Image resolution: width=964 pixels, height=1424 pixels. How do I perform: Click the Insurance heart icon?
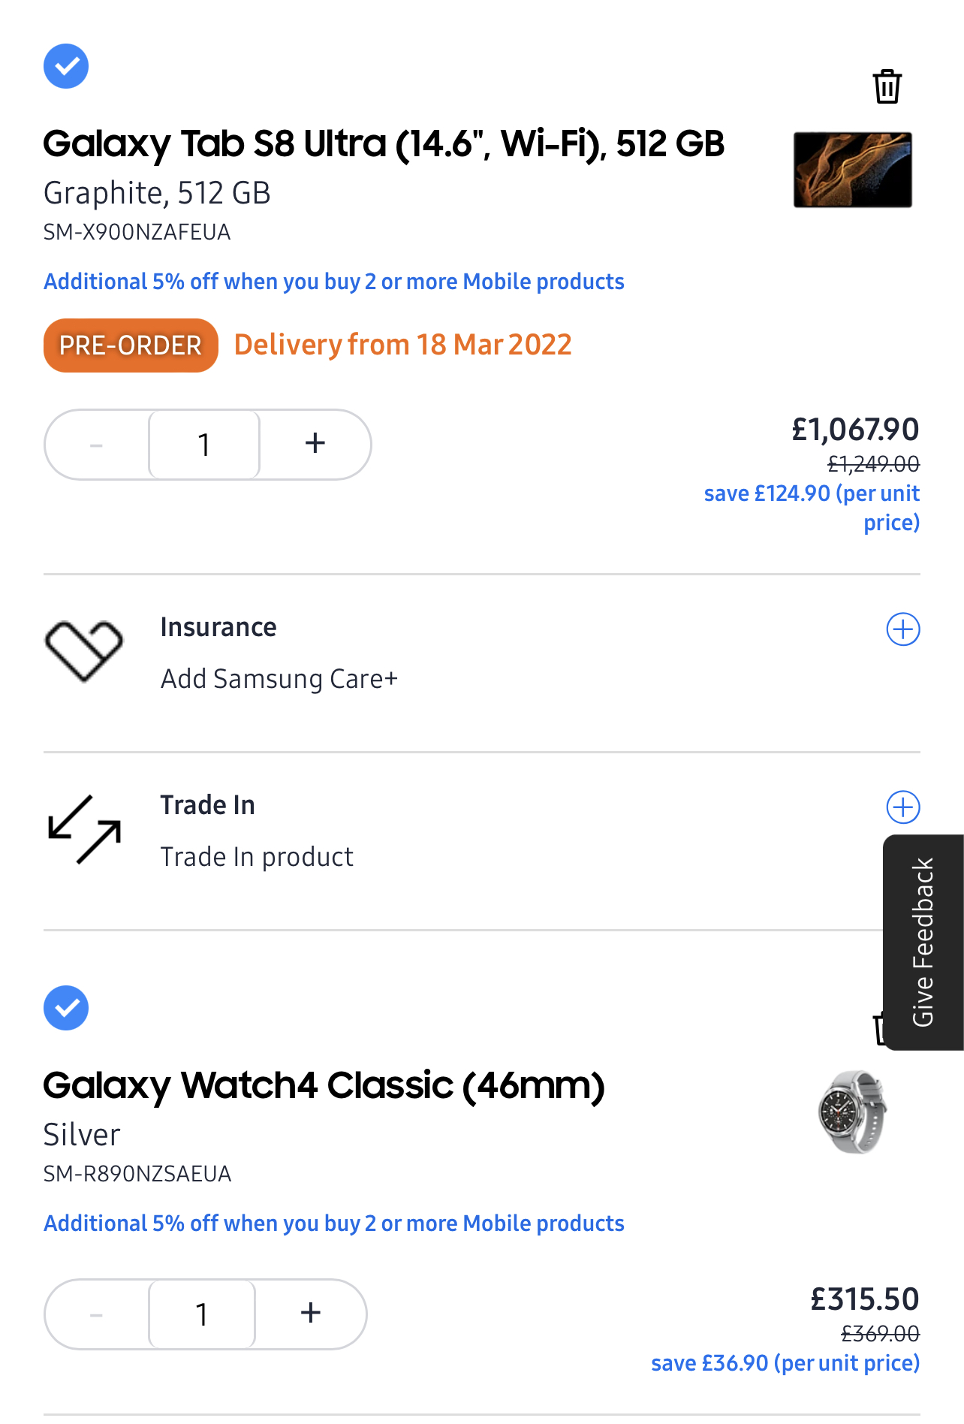click(x=83, y=650)
